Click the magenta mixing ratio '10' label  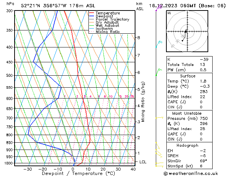tap(111, 96)
